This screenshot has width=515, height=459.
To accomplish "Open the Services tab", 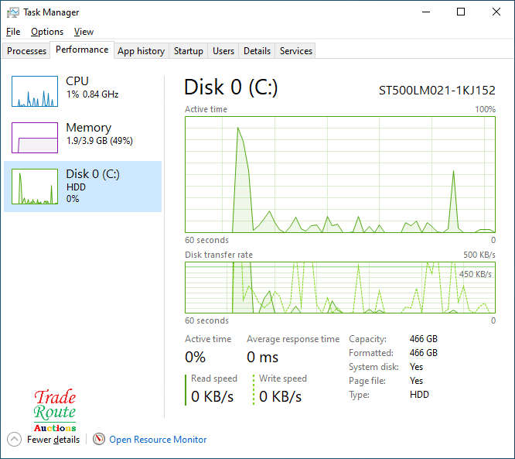I will [296, 51].
